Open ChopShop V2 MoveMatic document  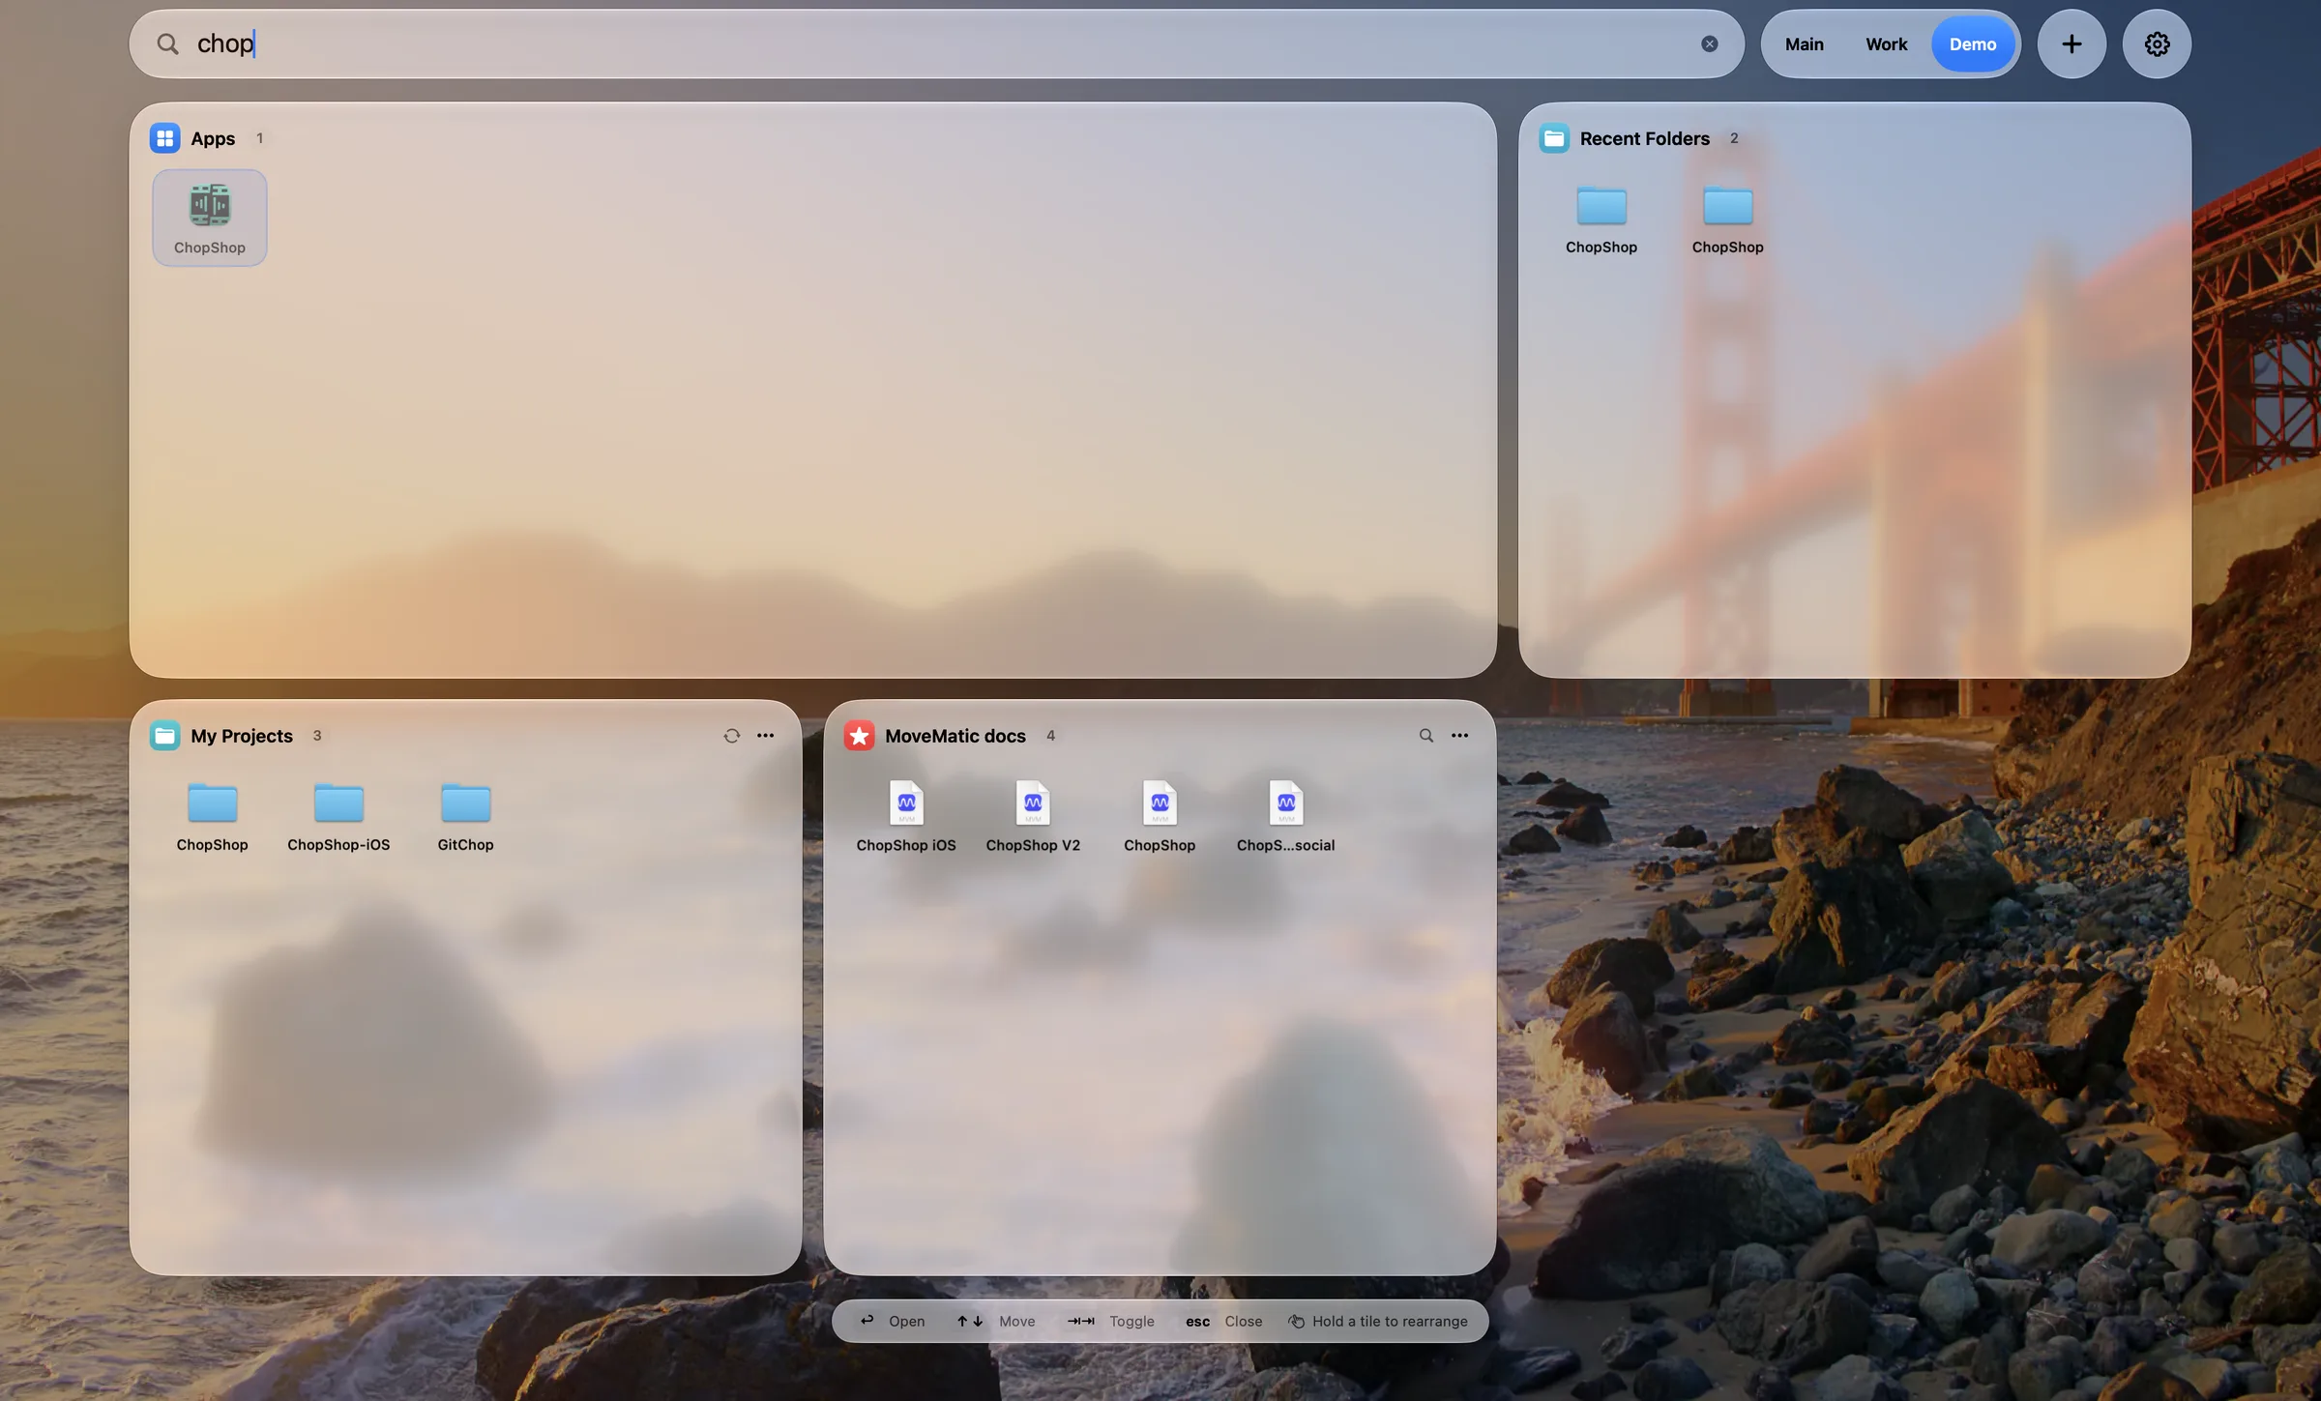pos(1033,817)
